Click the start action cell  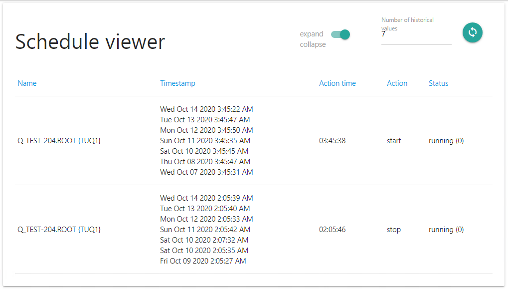(x=394, y=141)
